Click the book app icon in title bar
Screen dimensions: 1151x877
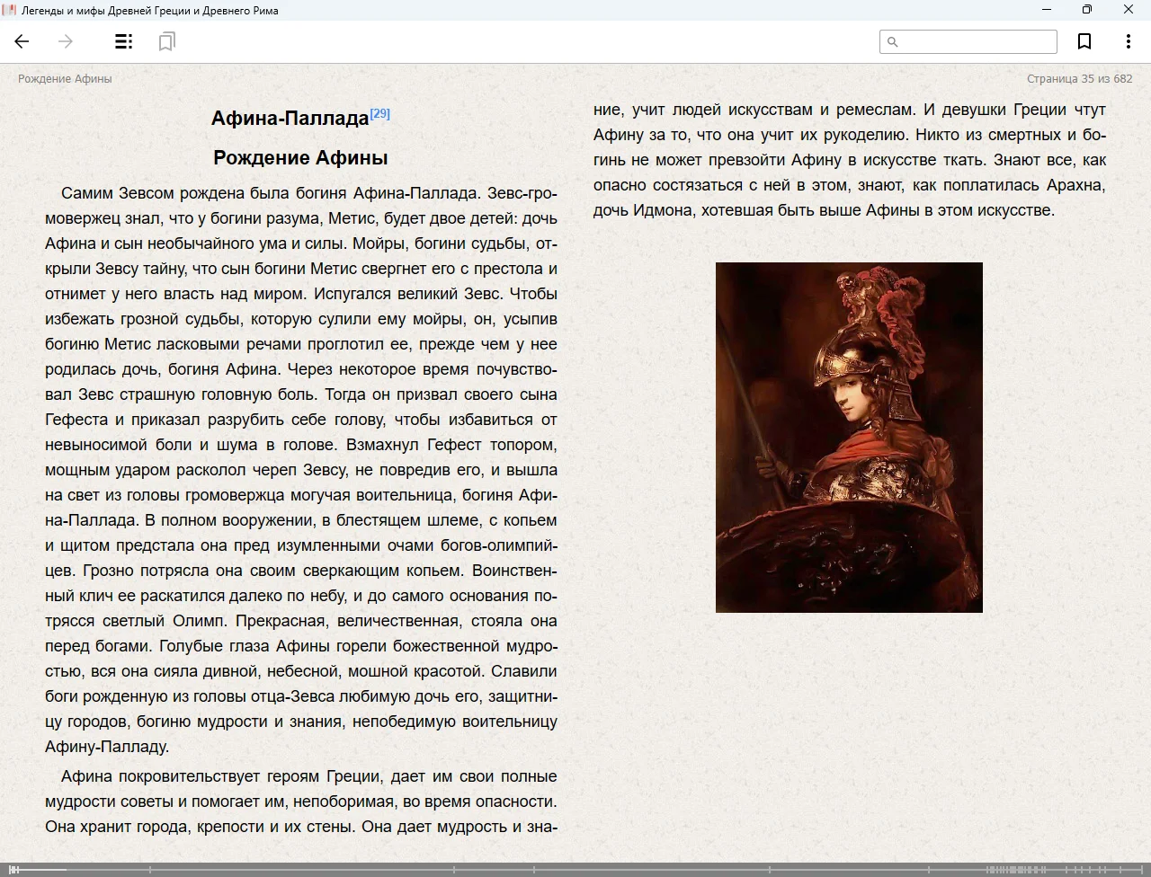click(10, 10)
